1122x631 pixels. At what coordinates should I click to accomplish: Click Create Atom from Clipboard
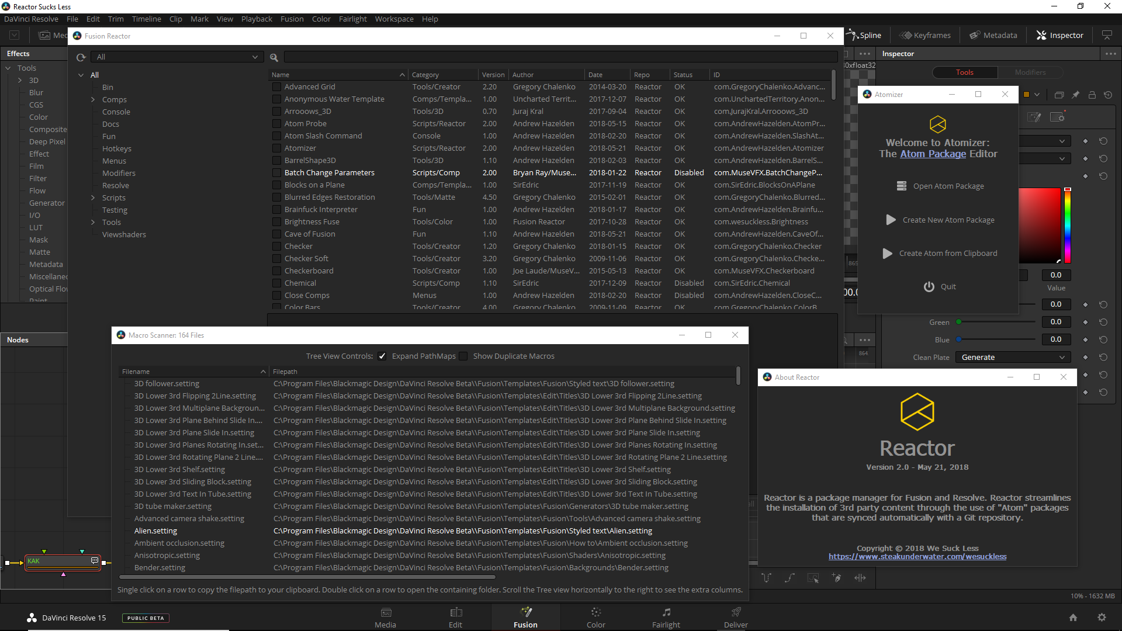tap(940, 254)
